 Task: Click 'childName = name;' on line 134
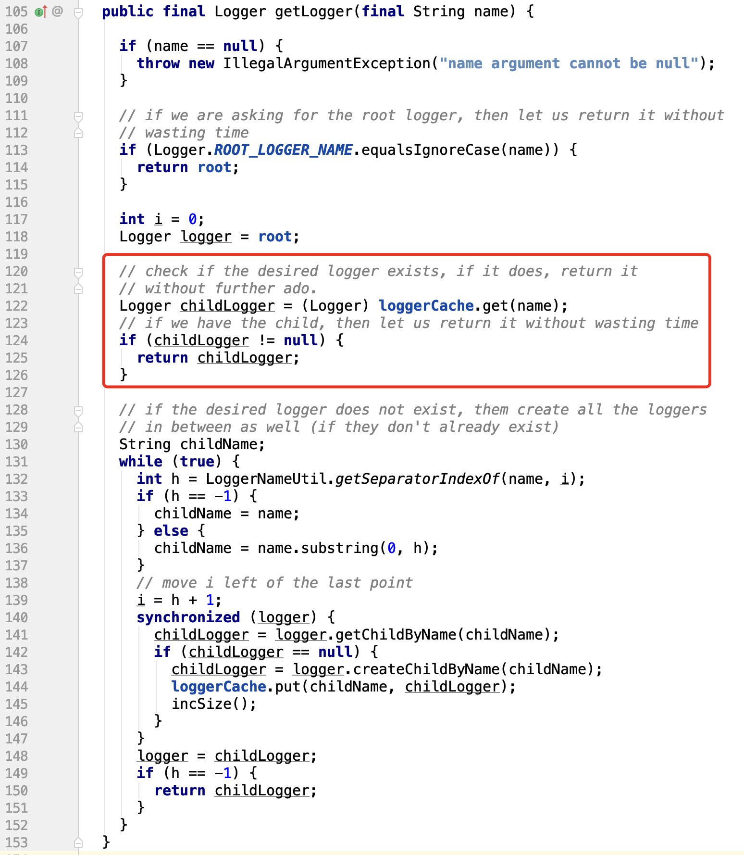pos(227,514)
